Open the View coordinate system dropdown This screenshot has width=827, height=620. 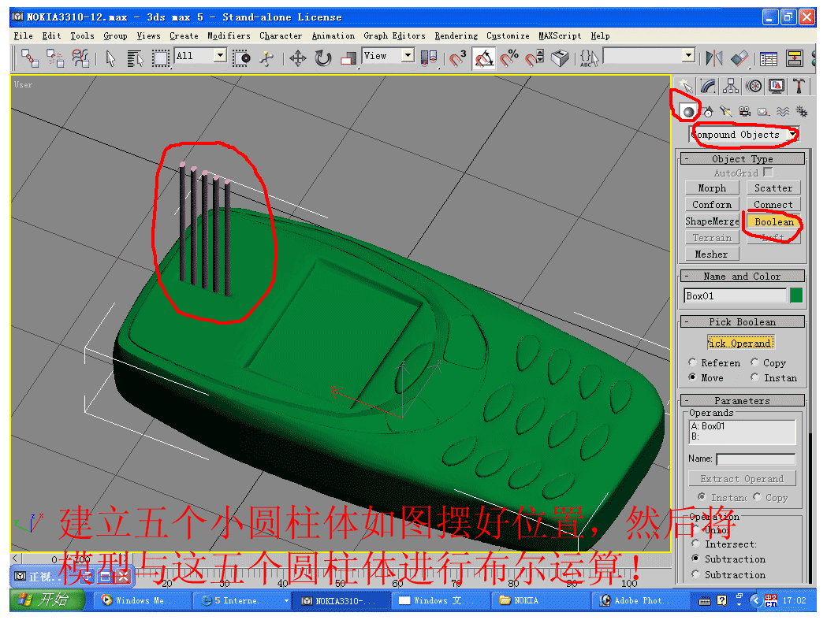[x=408, y=55]
